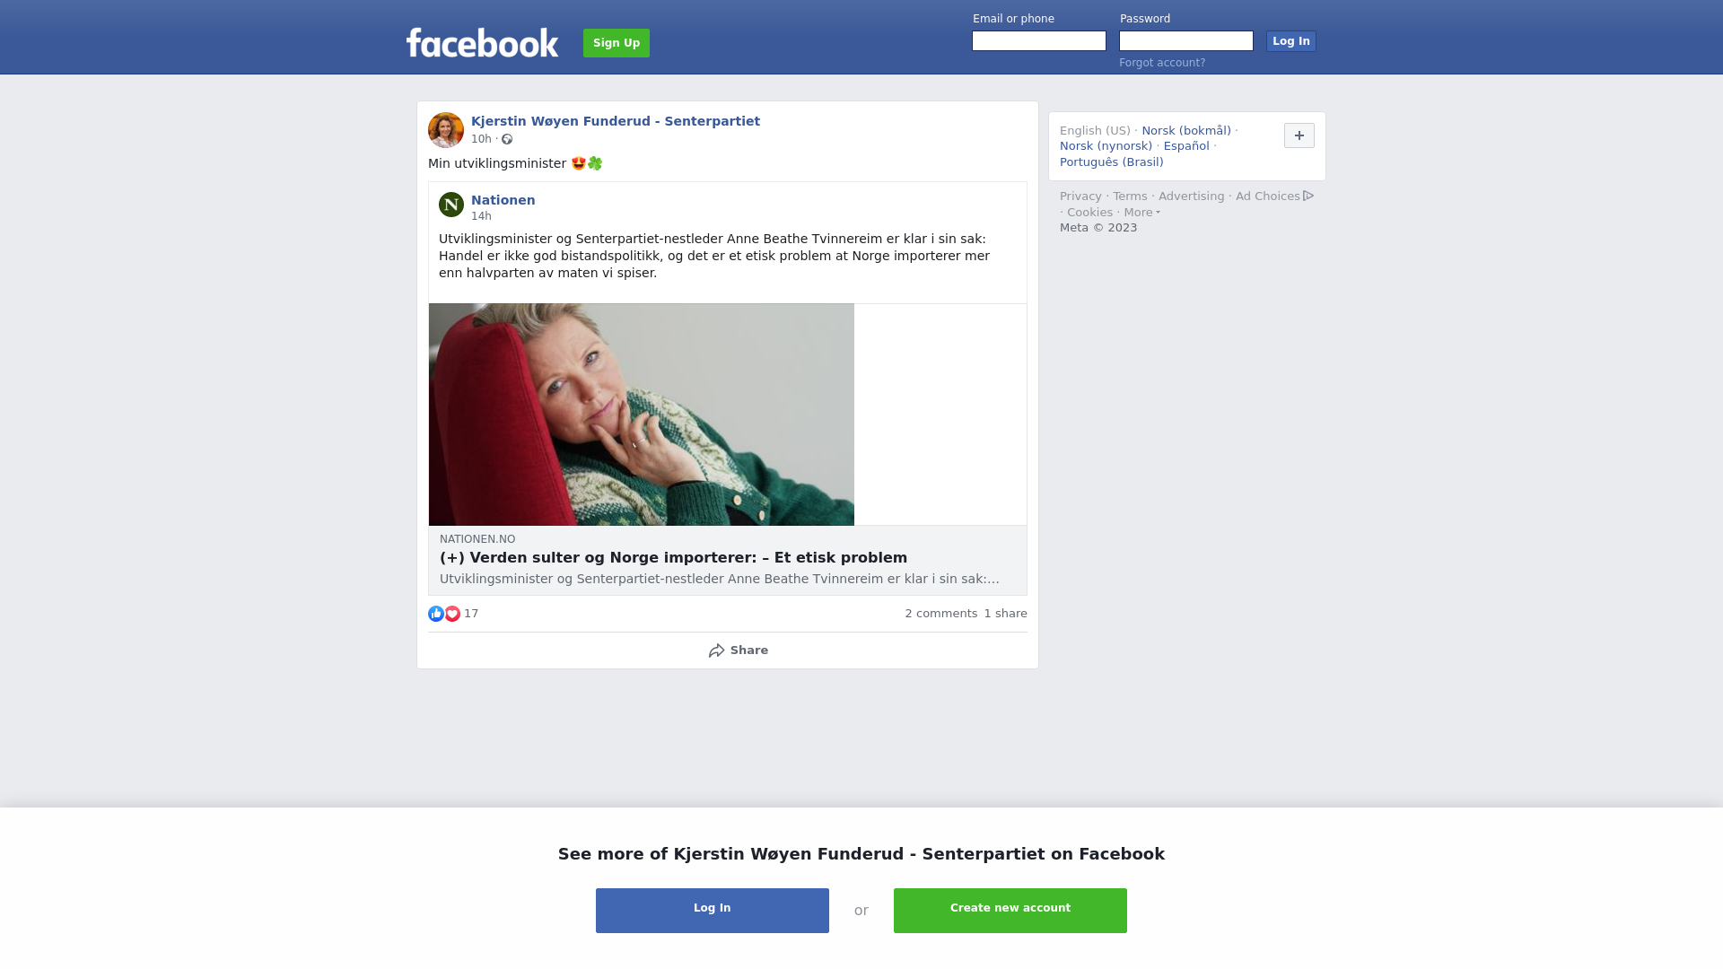Image resolution: width=1723 pixels, height=969 pixels.
Task: Switch language to Norsk (bokmål)
Action: click(1186, 131)
